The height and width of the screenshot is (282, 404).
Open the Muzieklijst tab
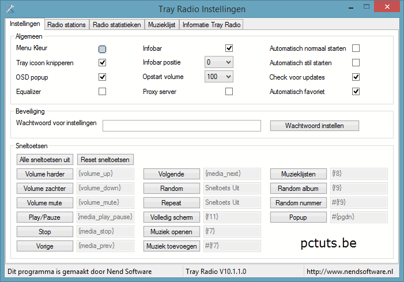tap(163, 25)
